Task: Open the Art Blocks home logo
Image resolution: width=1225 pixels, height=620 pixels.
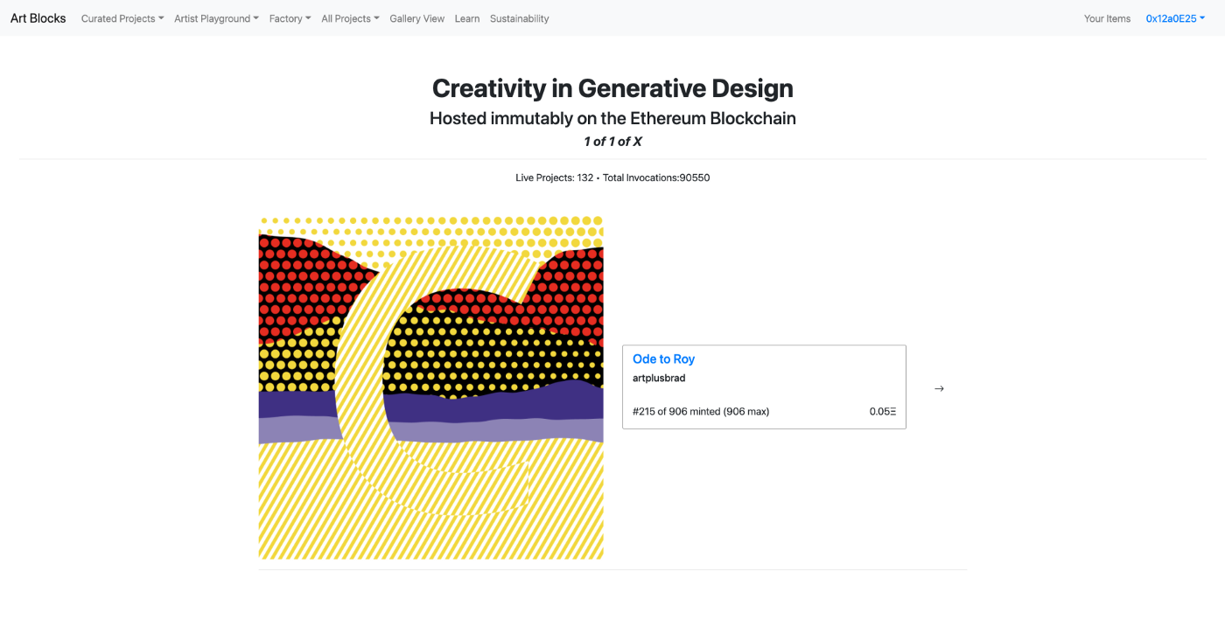Action: (x=38, y=18)
